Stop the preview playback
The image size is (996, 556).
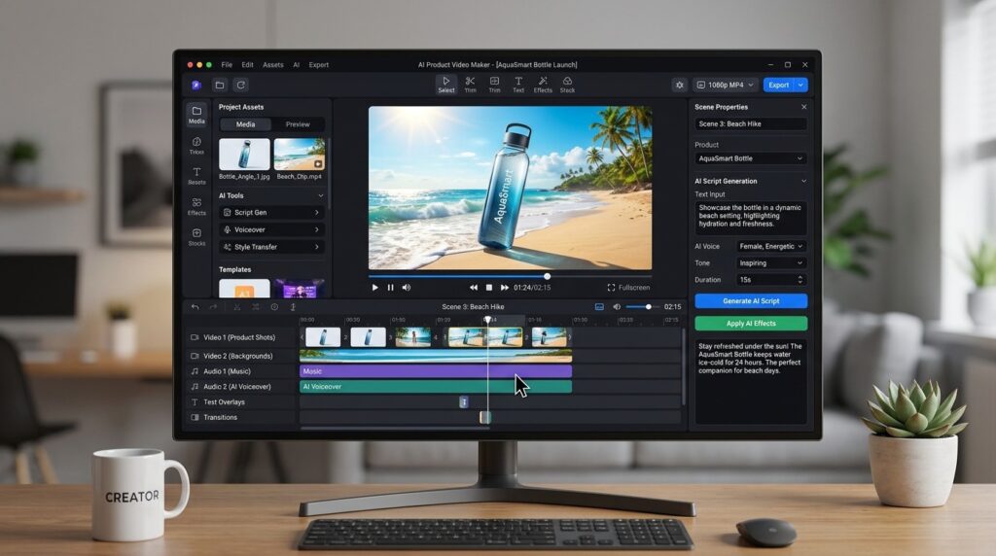tap(489, 288)
